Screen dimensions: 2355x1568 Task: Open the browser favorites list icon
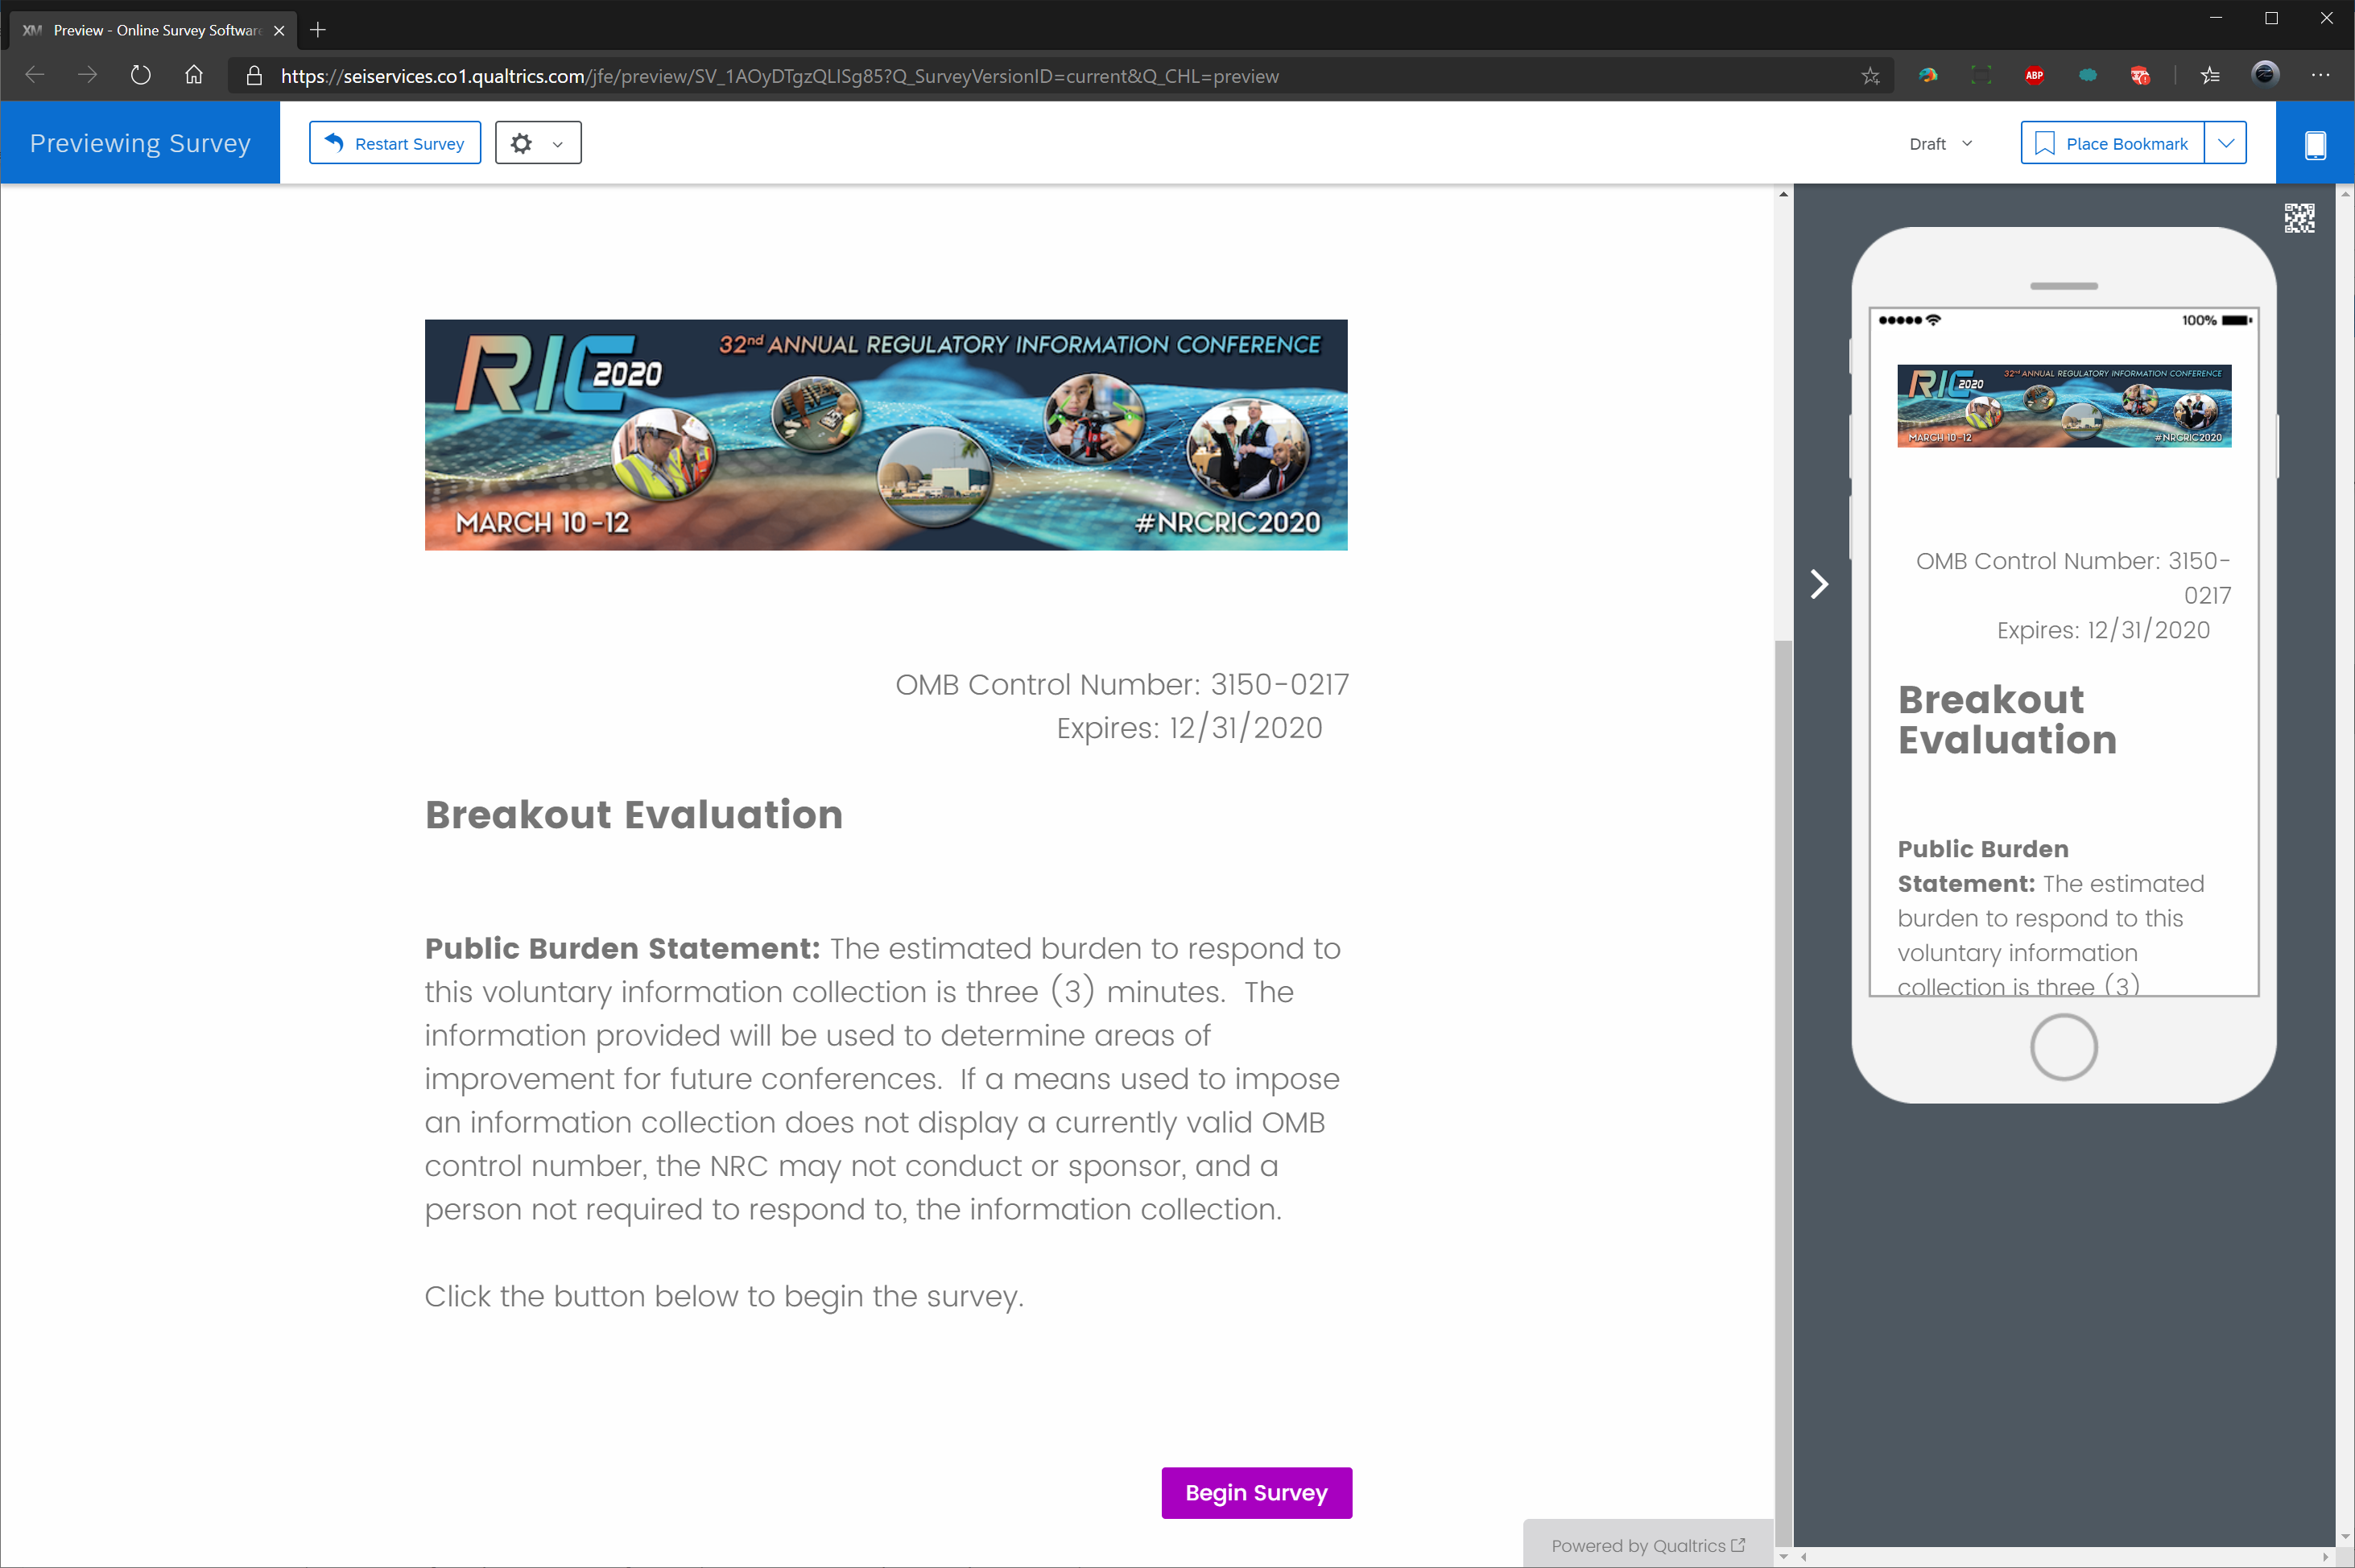(2210, 76)
